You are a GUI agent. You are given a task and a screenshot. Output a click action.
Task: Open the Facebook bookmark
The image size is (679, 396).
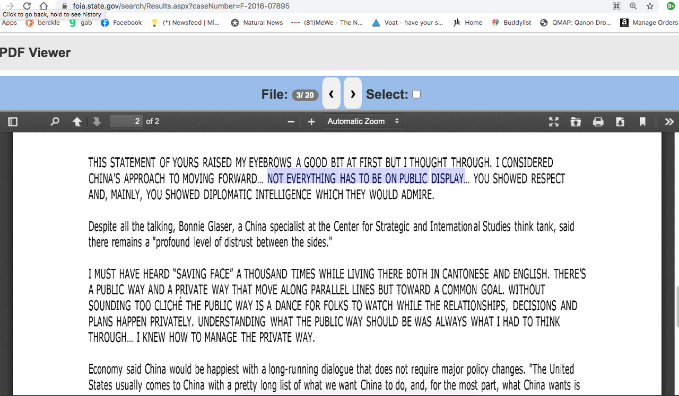pos(121,23)
